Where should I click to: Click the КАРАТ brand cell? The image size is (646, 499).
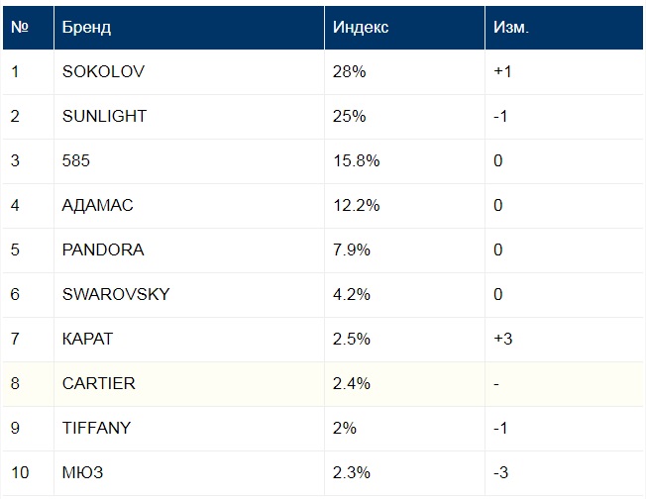[87, 339]
